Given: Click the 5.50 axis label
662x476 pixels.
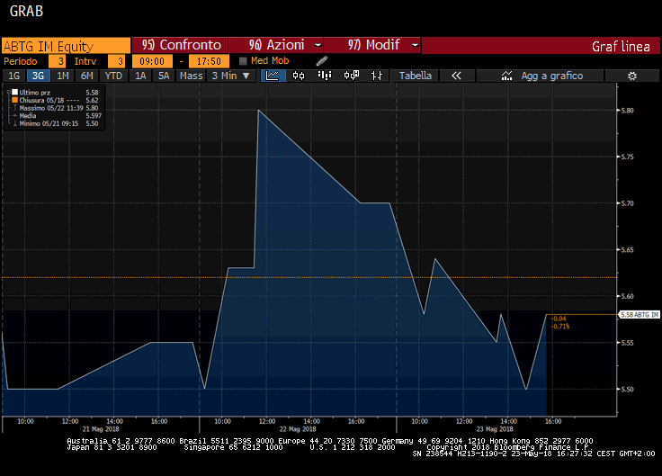Looking at the screenshot, I should pyautogui.click(x=628, y=390).
